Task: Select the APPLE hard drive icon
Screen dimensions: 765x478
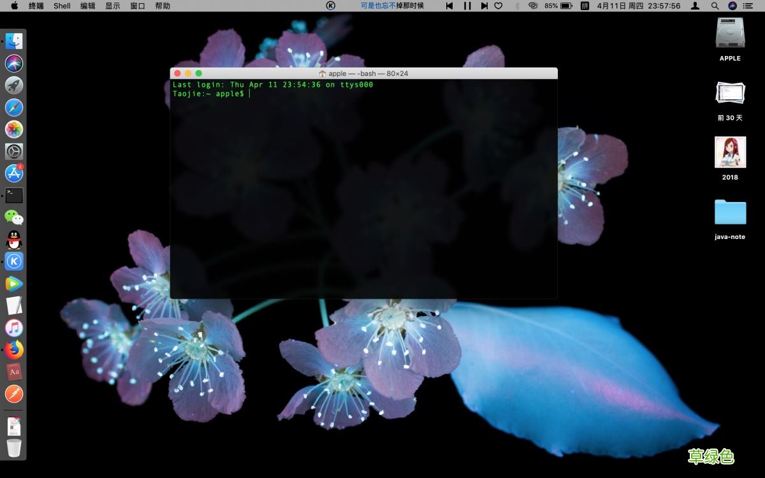Action: point(730,39)
